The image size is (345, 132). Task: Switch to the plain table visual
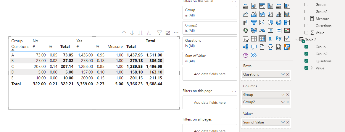(254, 39)
